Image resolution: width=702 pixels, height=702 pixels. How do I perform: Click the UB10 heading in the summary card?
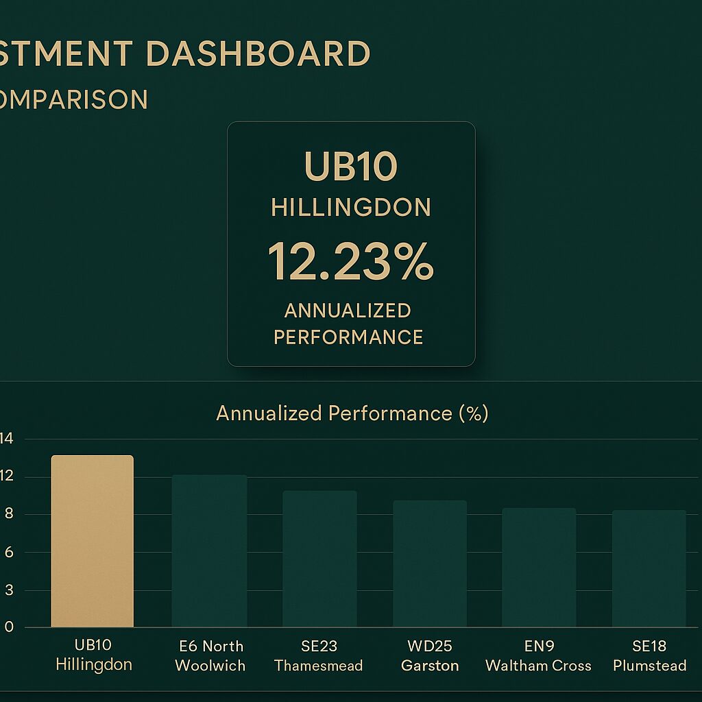click(350, 167)
